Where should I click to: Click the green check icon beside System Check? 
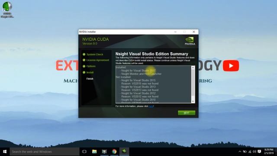[84, 54]
